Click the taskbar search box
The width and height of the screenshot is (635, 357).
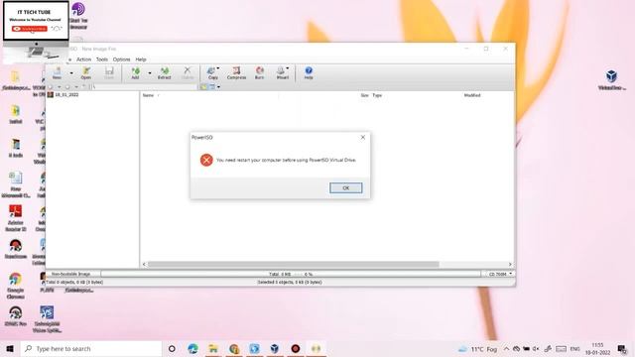pos(91,348)
